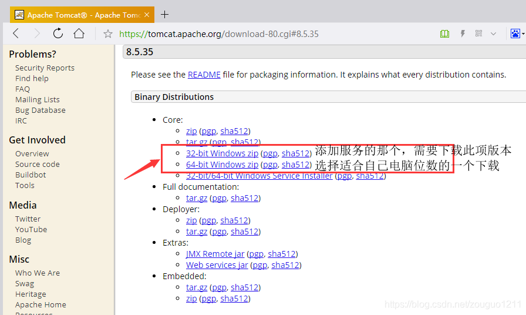Image resolution: width=526 pixels, height=315 pixels.
Task: Download the Embedded zip
Action: click(x=191, y=299)
